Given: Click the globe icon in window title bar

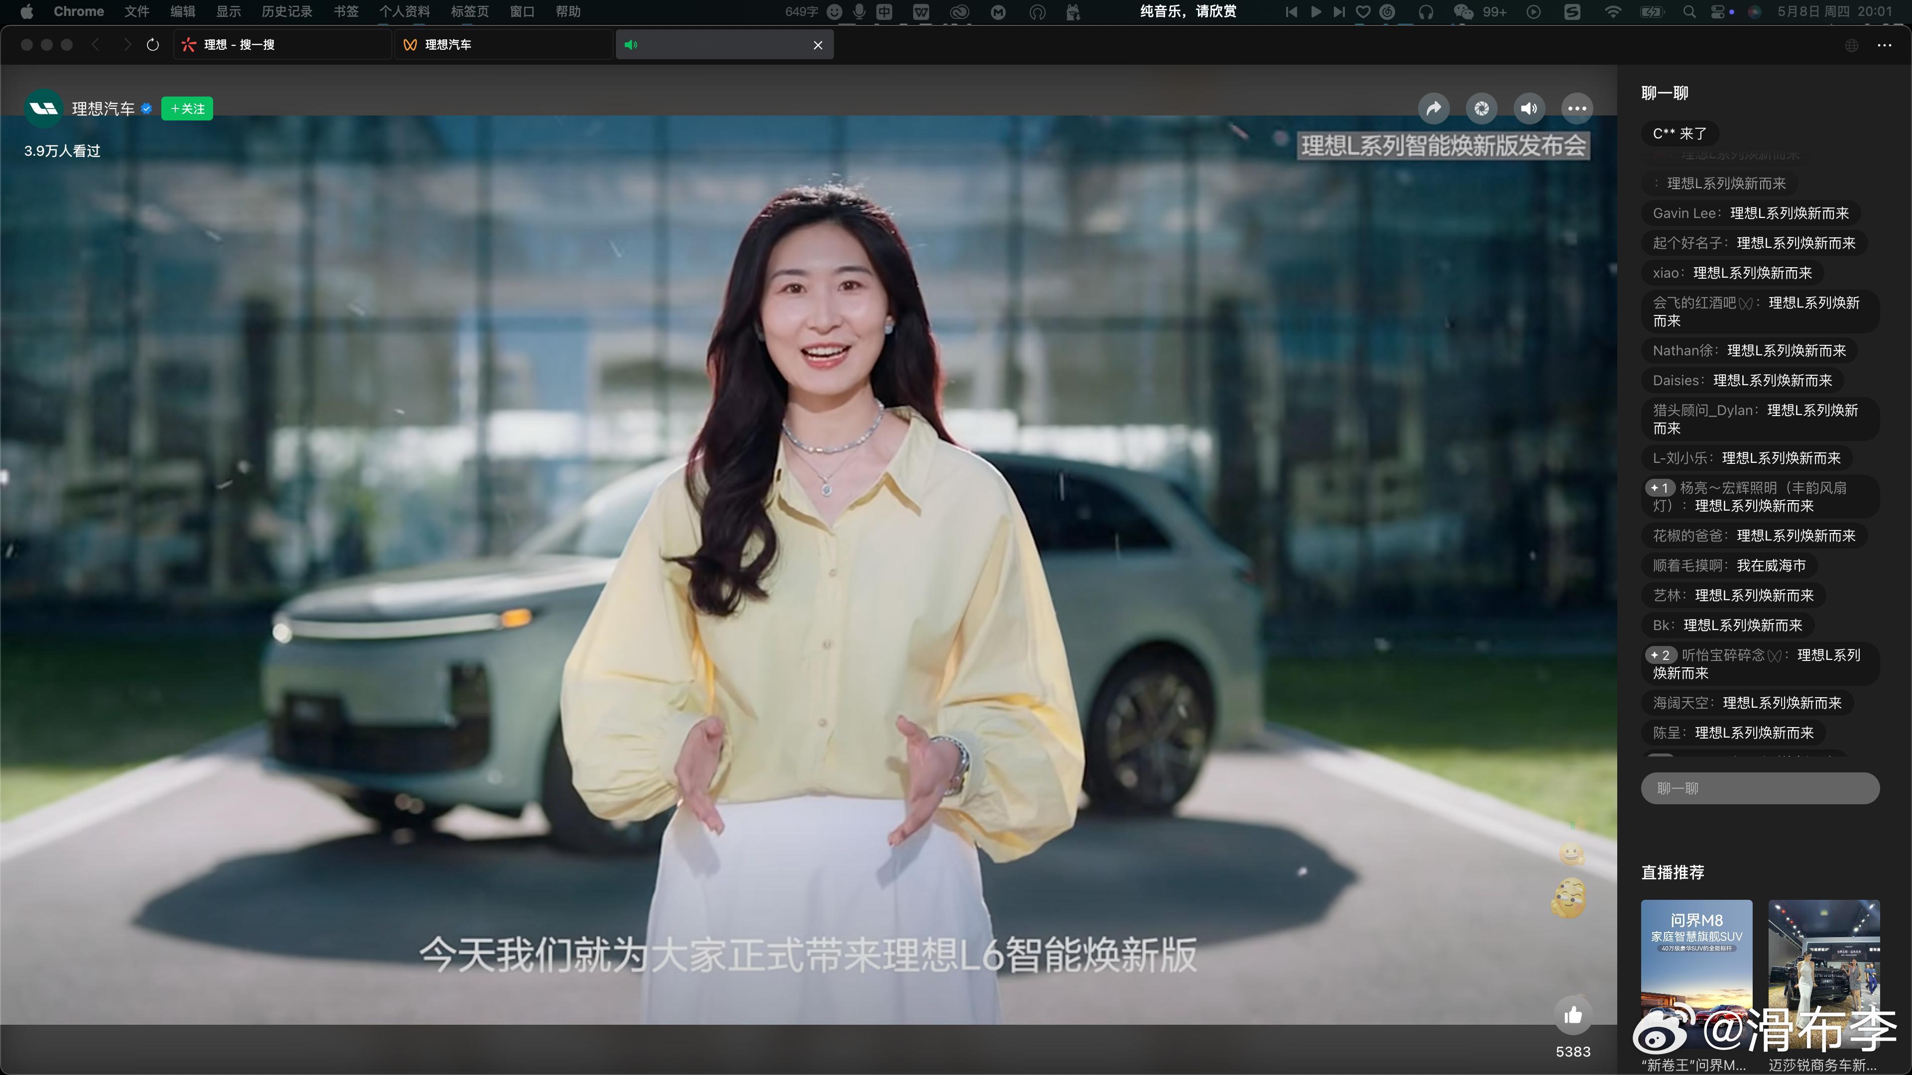Looking at the screenshot, I should pyautogui.click(x=1852, y=45).
